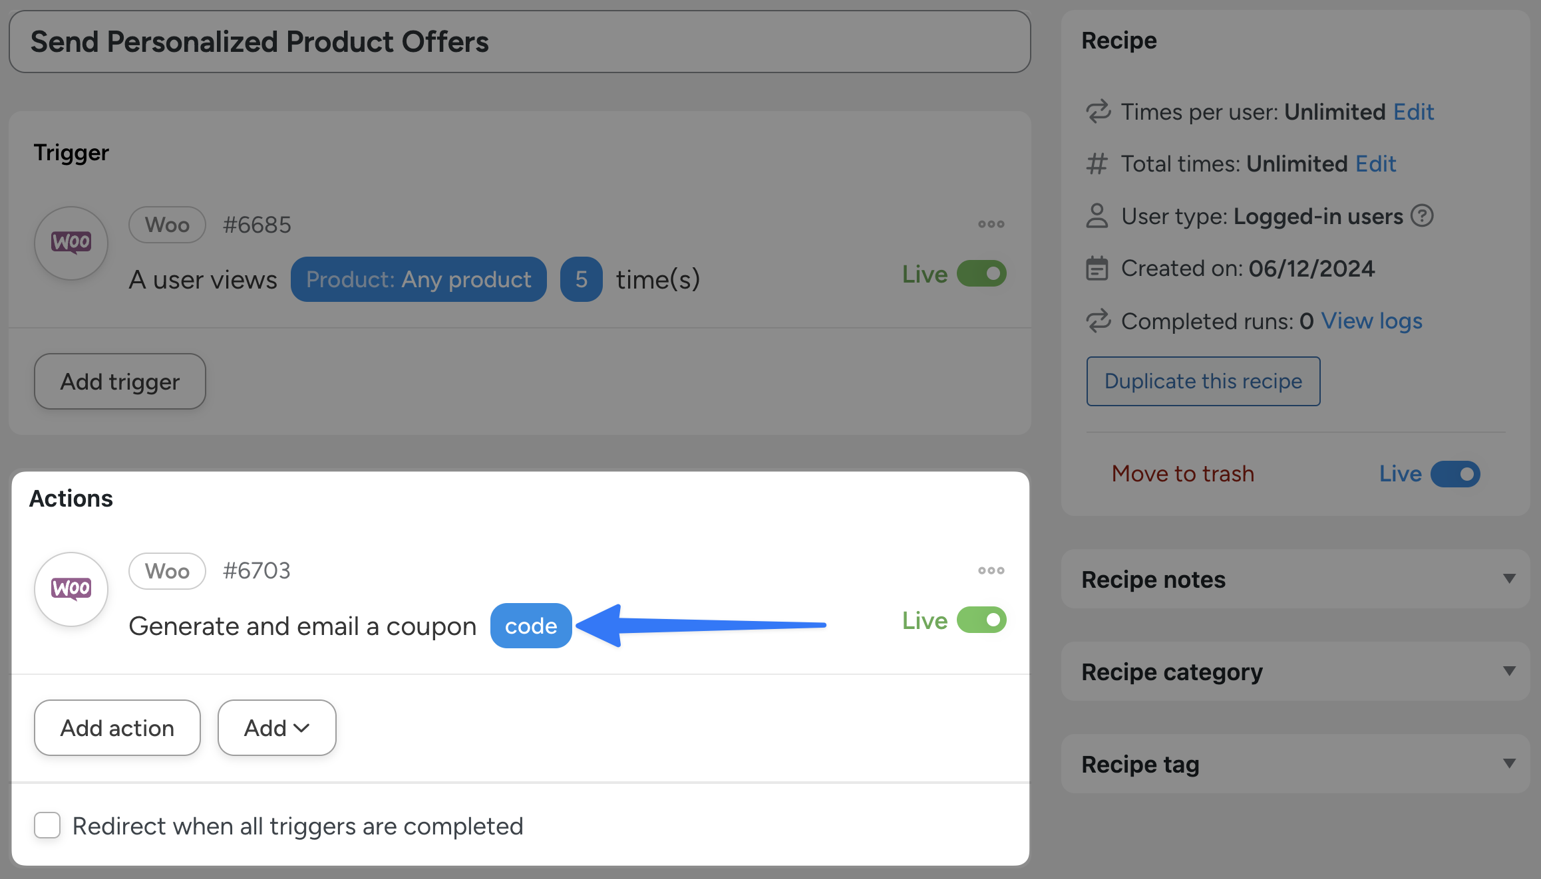Click the Created on calendar icon
Screen dimensions: 1541x879
tap(1097, 269)
